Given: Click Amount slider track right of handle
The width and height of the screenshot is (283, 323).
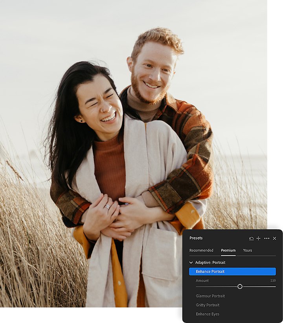Looking at the screenshot, I should point(259,286).
